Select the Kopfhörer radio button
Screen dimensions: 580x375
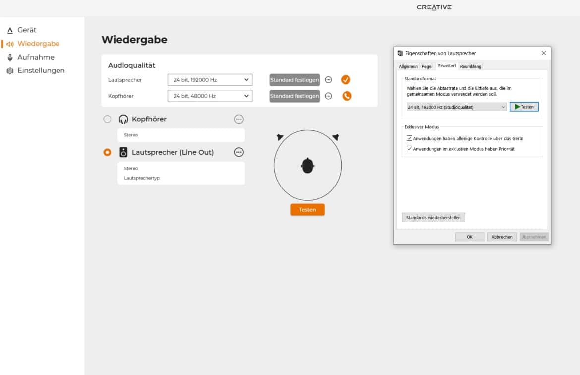click(x=107, y=119)
